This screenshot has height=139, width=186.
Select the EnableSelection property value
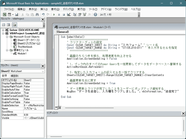click(34, 105)
